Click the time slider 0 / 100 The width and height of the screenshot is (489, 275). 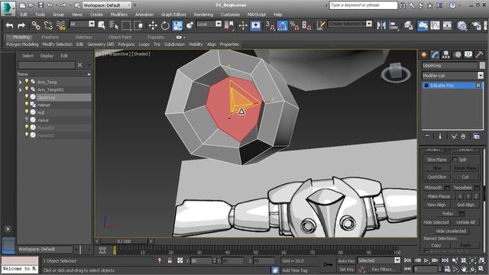124,241
